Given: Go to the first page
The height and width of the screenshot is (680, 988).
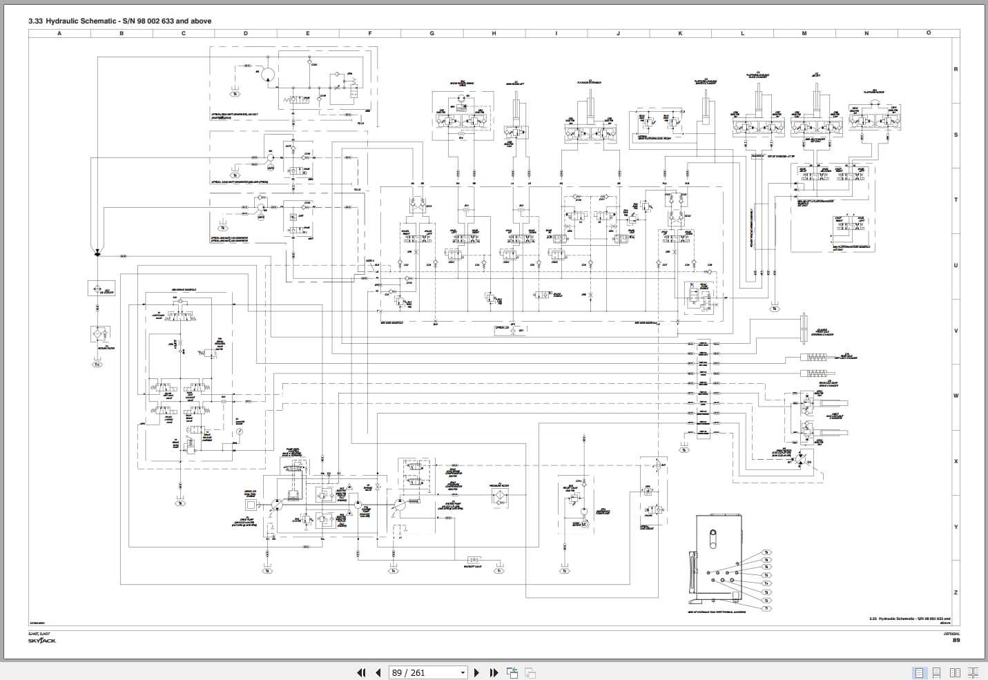Looking at the screenshot, I should (361, 672).
